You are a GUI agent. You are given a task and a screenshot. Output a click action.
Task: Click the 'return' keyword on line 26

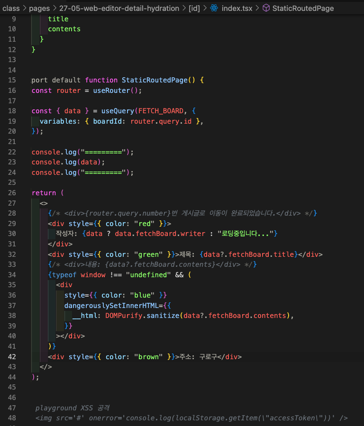(44, 193)
